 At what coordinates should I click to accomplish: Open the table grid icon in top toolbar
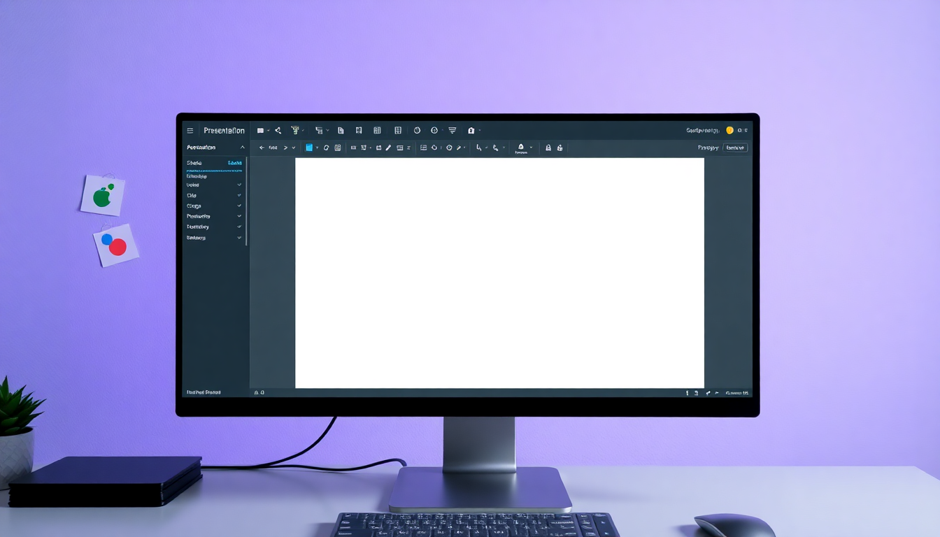(x=398, y=130)
